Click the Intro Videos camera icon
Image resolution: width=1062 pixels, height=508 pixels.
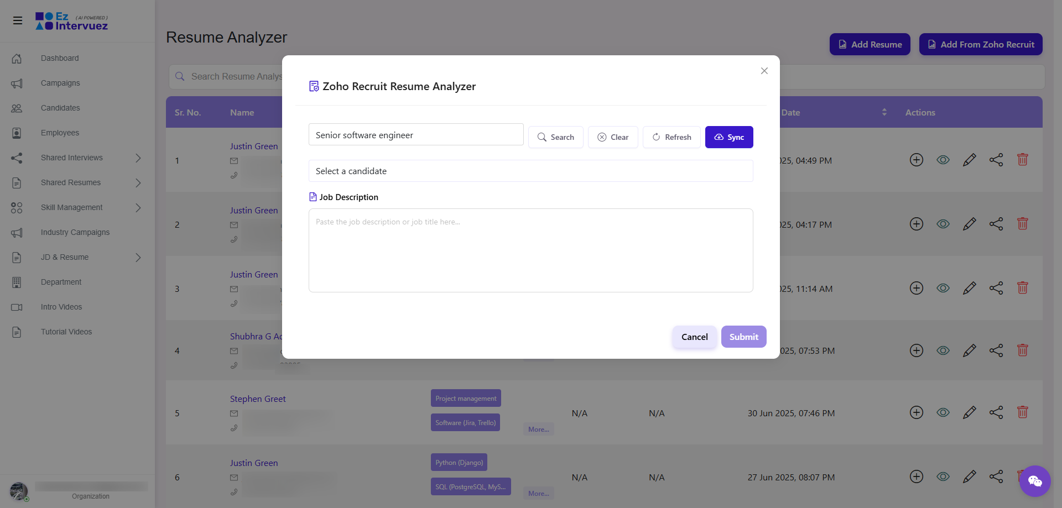(x=17, y=307)
